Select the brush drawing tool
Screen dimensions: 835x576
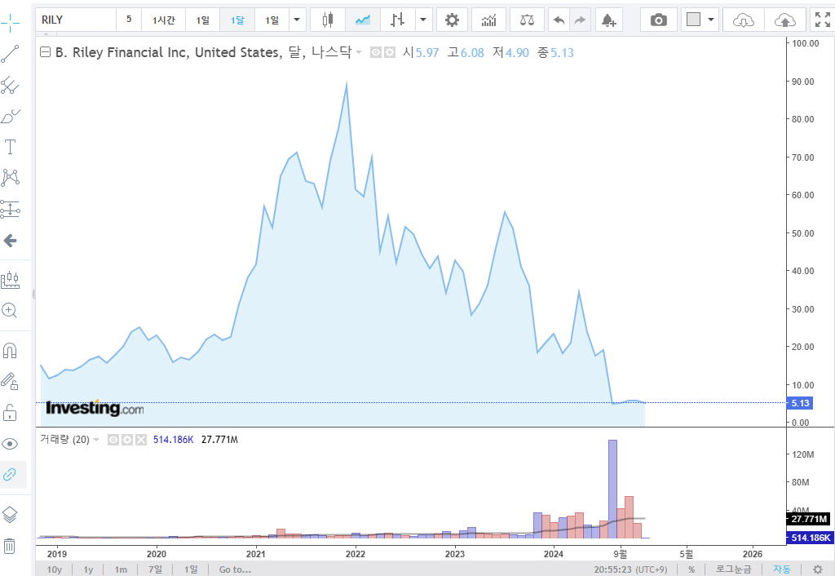[10, 116]
